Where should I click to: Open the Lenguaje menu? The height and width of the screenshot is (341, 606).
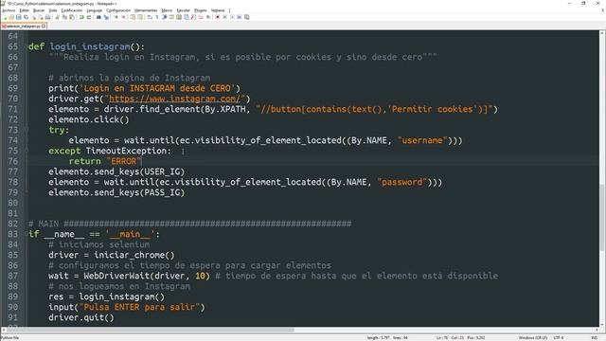pyautogui.click(x=95, y=10)
